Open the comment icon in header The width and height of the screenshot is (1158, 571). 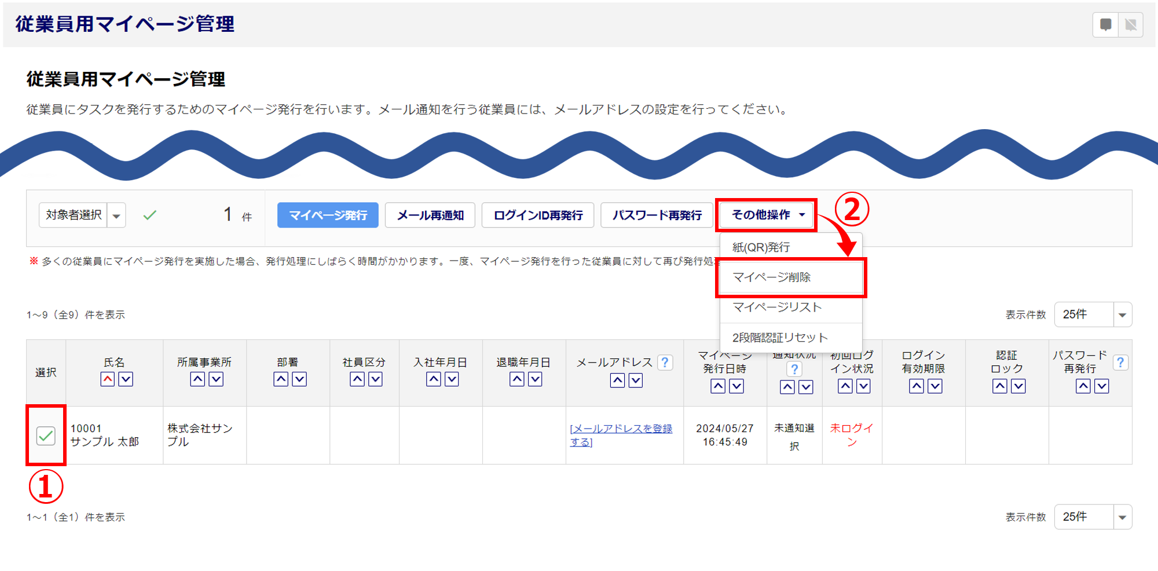coord(1105,25)
